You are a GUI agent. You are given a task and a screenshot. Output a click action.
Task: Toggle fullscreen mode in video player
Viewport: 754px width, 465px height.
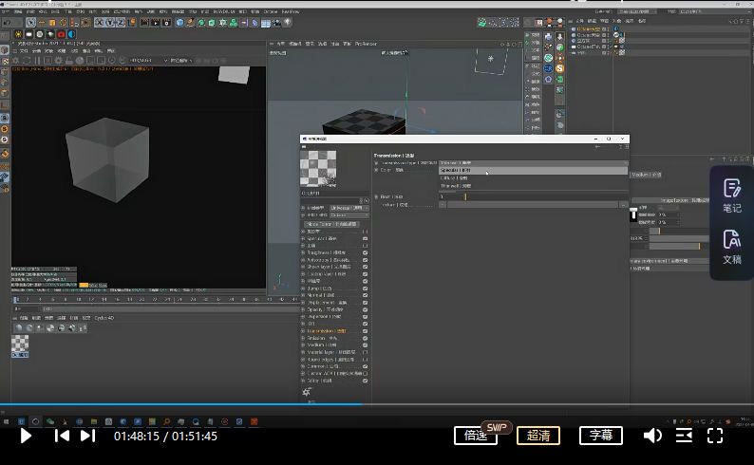[x=715, y=436]
